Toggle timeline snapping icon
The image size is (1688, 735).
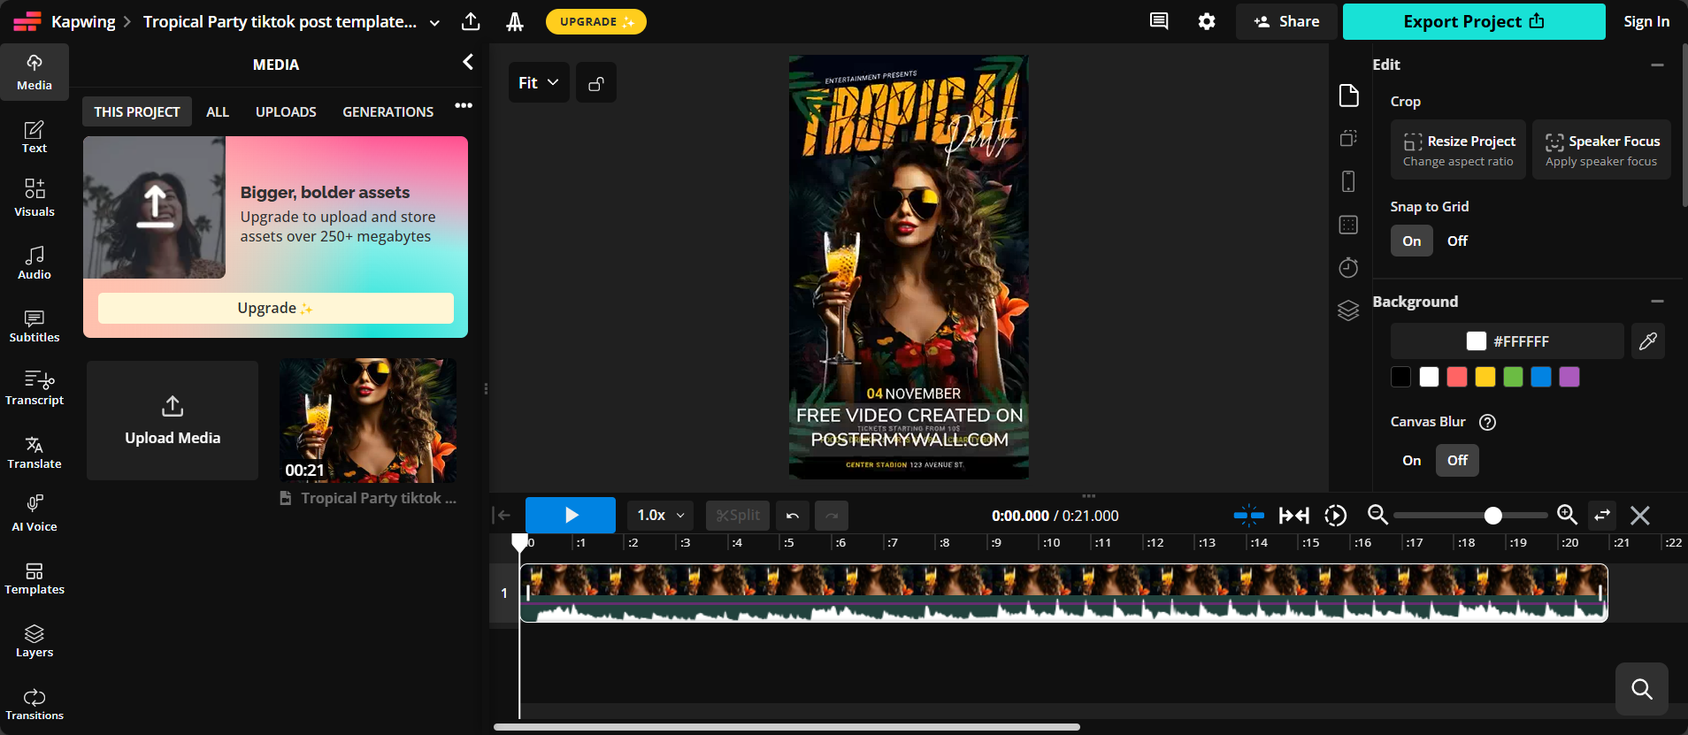pyautogui.click(x=1248, y=516)
